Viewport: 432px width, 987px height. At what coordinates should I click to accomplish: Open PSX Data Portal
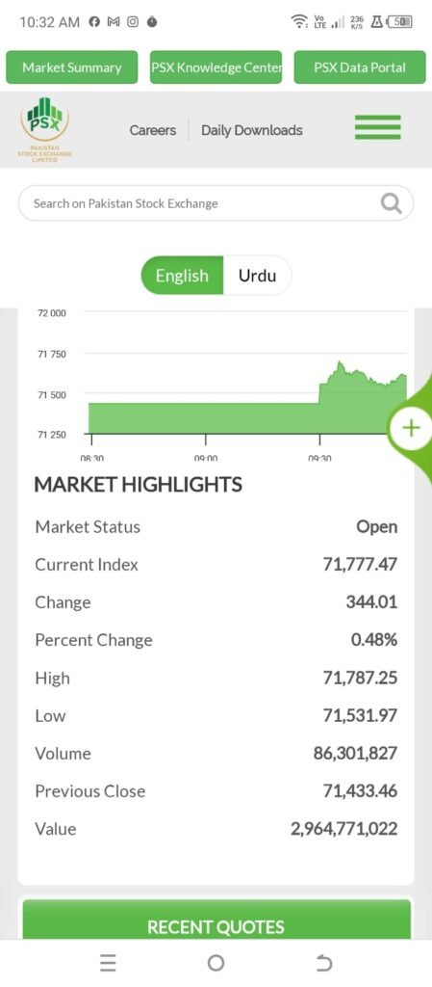[x=360, y=67]
